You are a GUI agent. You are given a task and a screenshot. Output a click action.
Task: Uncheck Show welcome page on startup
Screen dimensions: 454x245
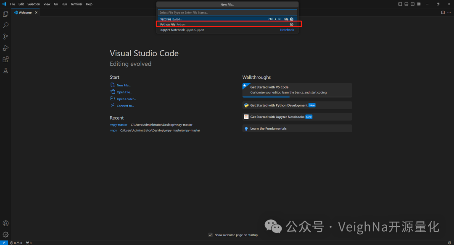(x=210, y=235)
